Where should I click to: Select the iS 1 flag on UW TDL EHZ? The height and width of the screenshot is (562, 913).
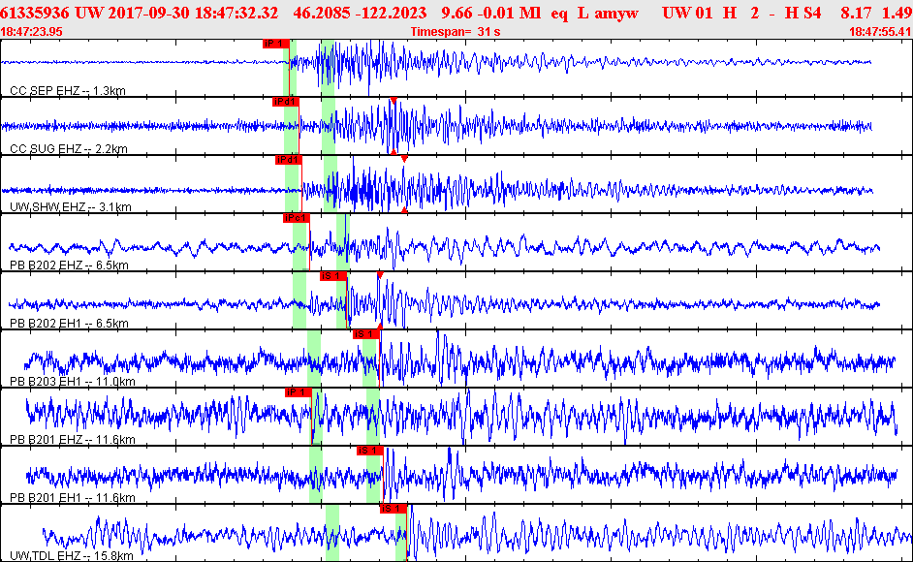(x=394, y=509)
